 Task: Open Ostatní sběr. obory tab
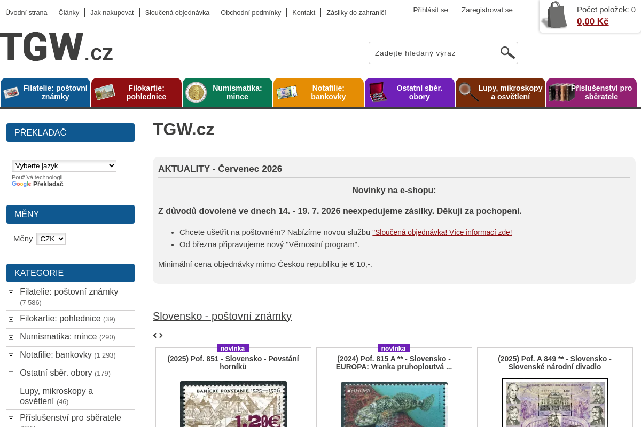tap(410, 92)
